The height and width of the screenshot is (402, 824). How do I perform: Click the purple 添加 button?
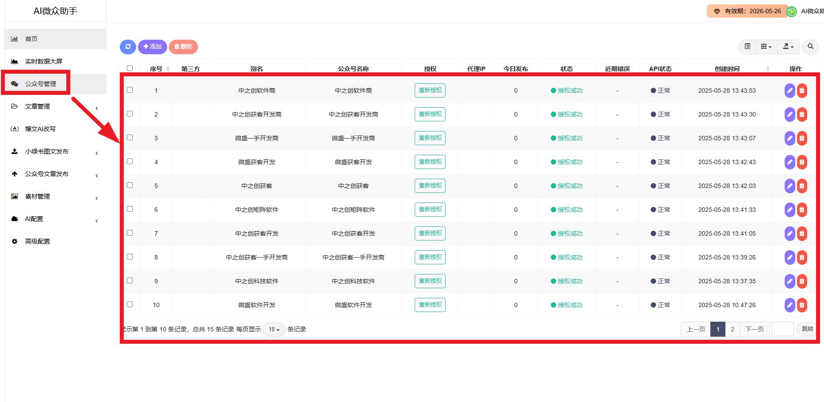coord(153,47)
